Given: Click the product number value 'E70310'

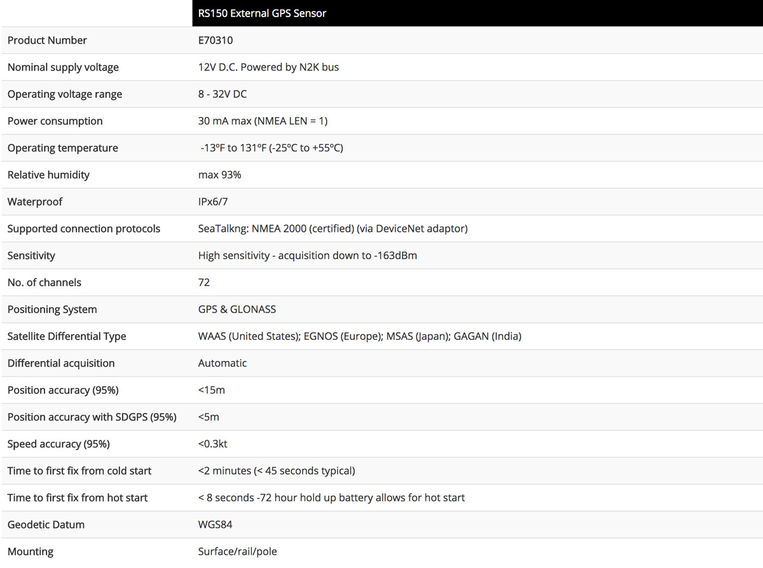Looking at the screenshot, I should [x=216, y=40].
